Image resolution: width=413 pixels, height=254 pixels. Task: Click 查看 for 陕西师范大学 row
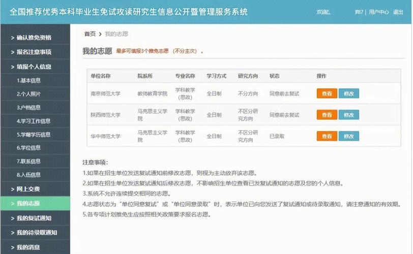click(x=327, y=115)
